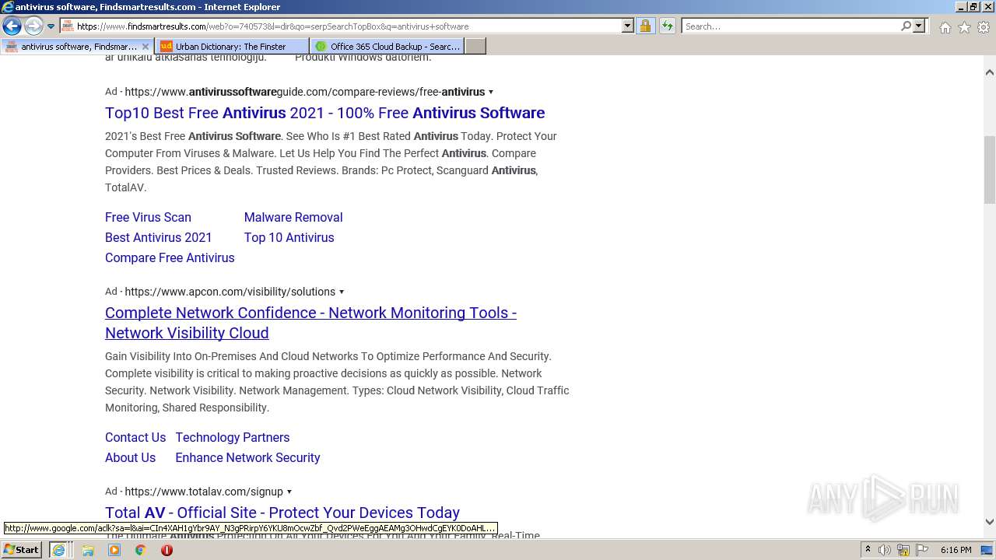The image size is (996, 560).
Task: Open the Top 10 Antivirus sitelink
Action: click(x=289, y=237)
